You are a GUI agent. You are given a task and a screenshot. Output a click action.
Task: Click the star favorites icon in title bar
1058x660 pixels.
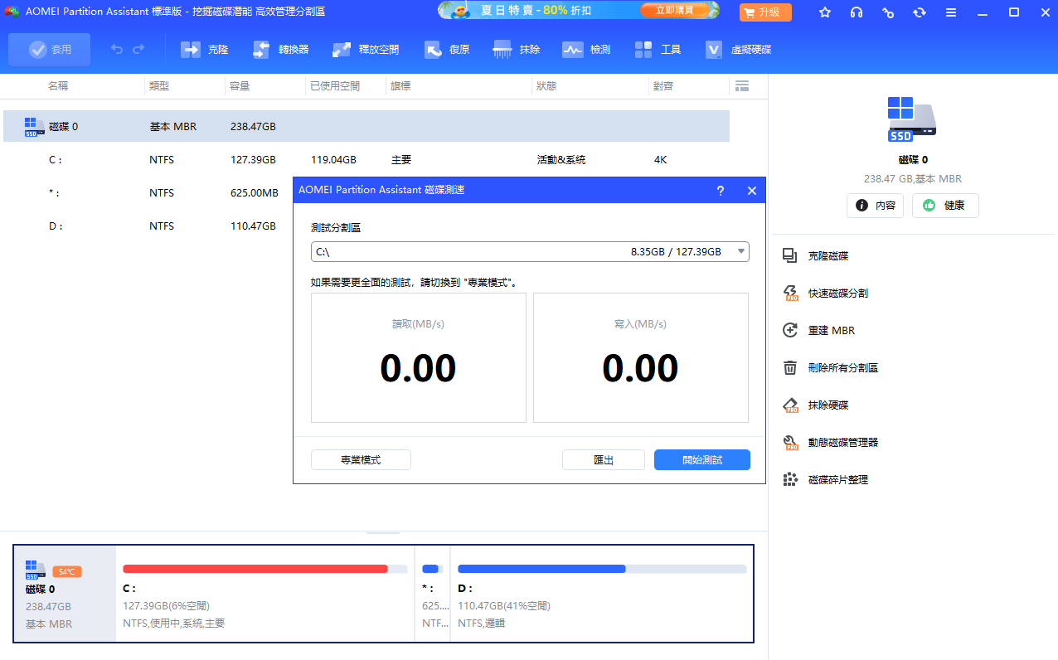(825, 12)
